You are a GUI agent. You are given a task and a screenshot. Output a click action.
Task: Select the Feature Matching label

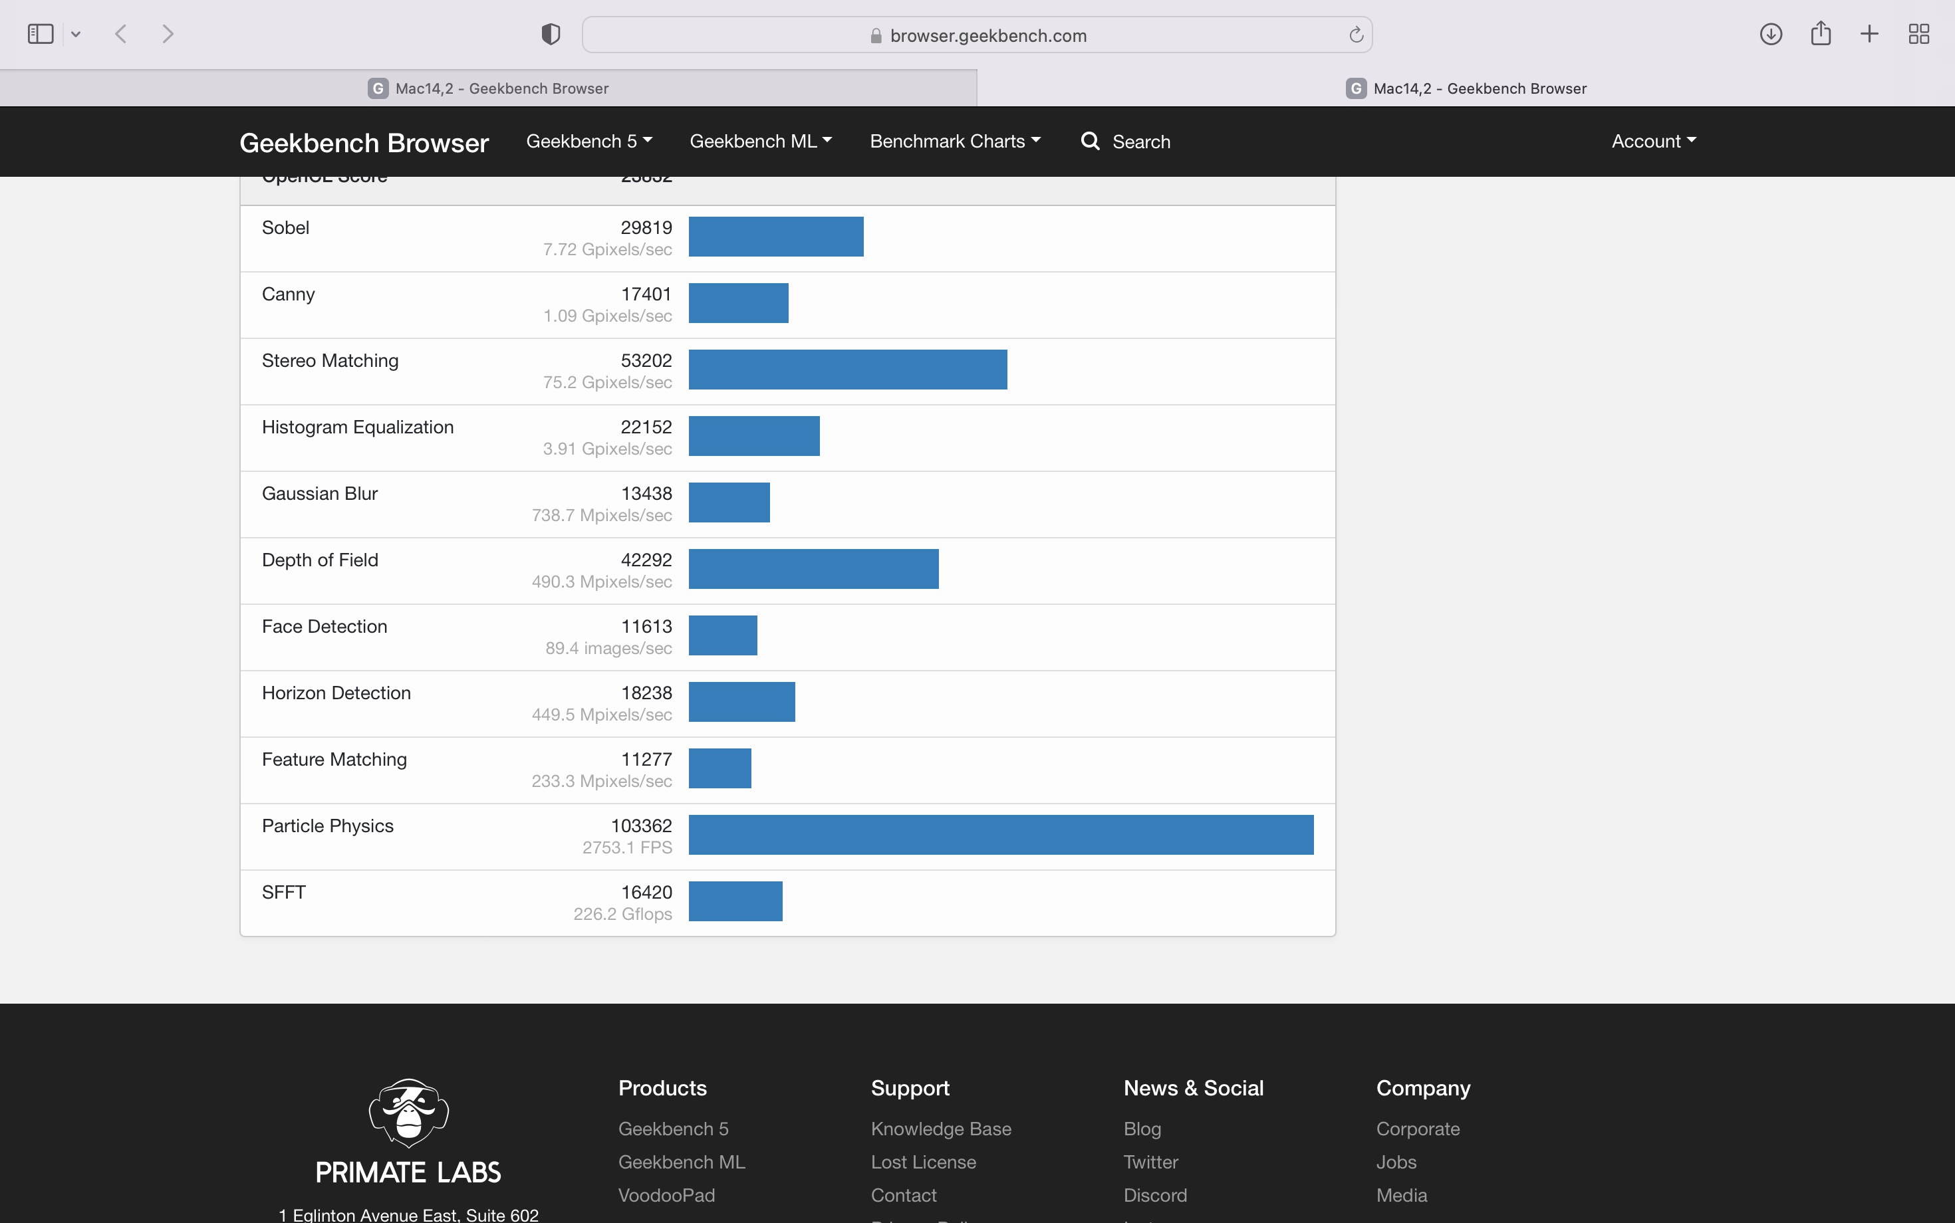tap(334, 760)
